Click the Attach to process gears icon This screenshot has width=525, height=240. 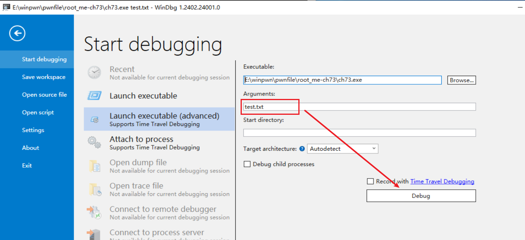click(x=94, y=143)
